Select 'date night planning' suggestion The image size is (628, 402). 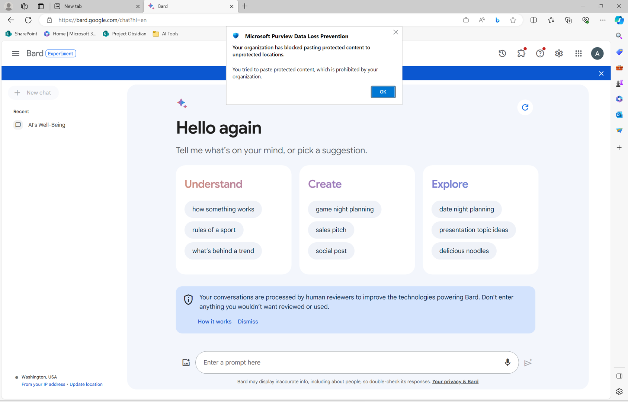pyautogui.click(x=467, y=209)
